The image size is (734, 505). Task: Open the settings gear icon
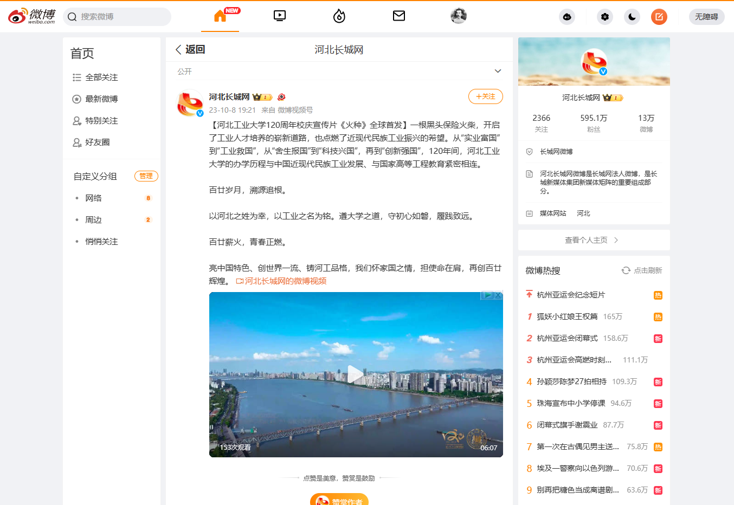[x=605, y=17]
